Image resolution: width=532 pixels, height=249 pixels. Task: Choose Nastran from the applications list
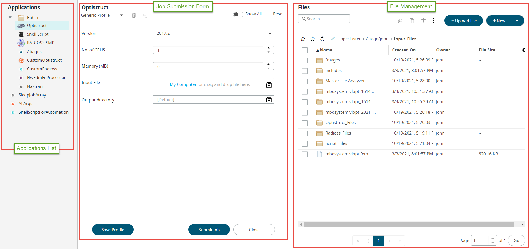pos(35,86)
